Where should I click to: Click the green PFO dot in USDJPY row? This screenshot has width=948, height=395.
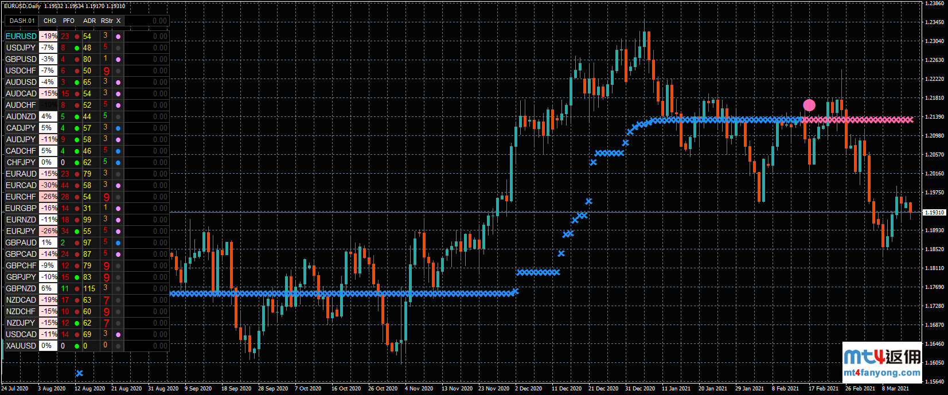click(x=77, y=48)
